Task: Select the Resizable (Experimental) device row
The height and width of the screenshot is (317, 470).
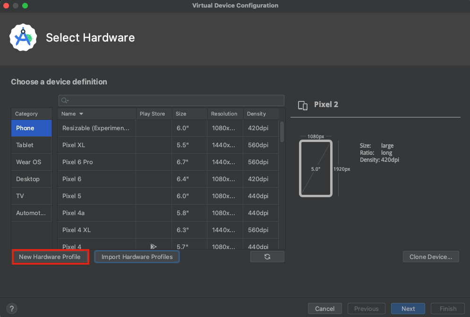Action: coord(168,128)
